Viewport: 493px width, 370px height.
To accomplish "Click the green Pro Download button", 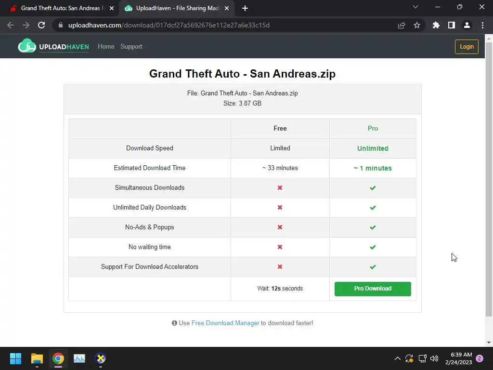I will (x=373, y=289).
